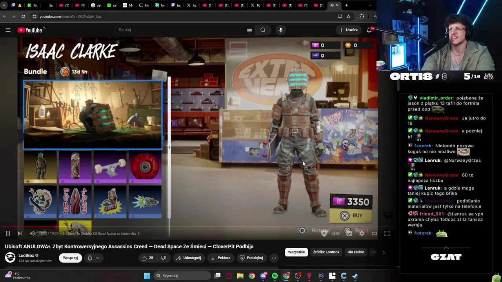Open Chrome extensions puzzle icon

[362, 16]
